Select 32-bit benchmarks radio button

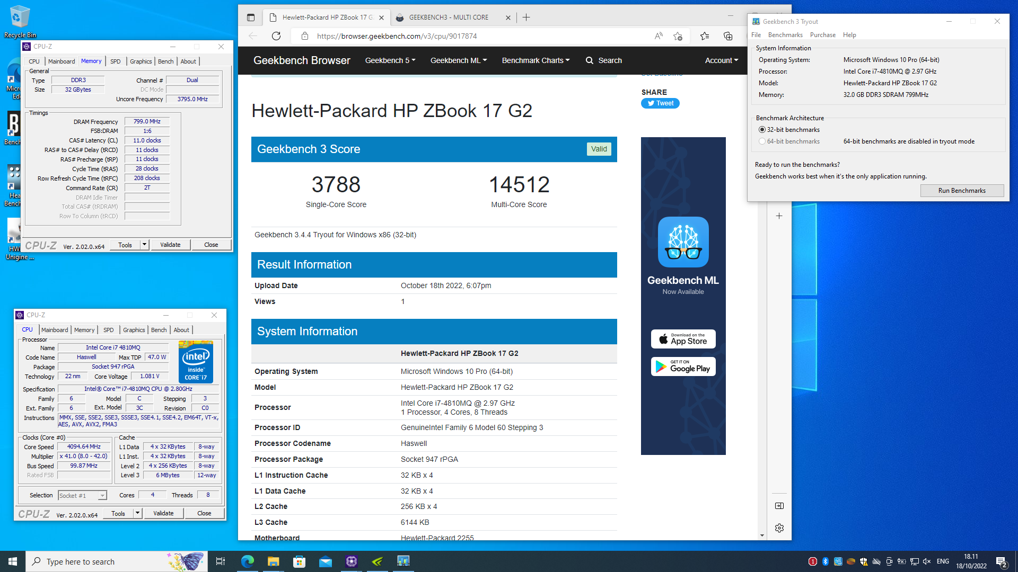762,130
